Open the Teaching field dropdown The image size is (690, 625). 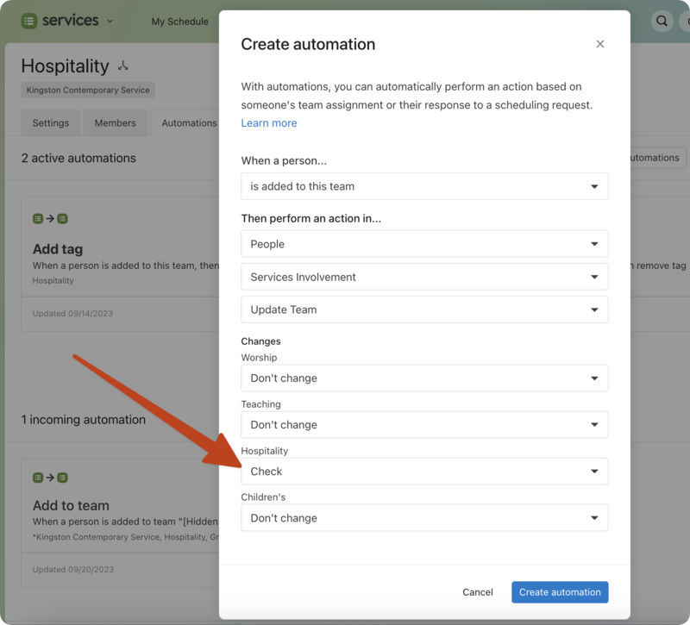click(x=423, y=425)
